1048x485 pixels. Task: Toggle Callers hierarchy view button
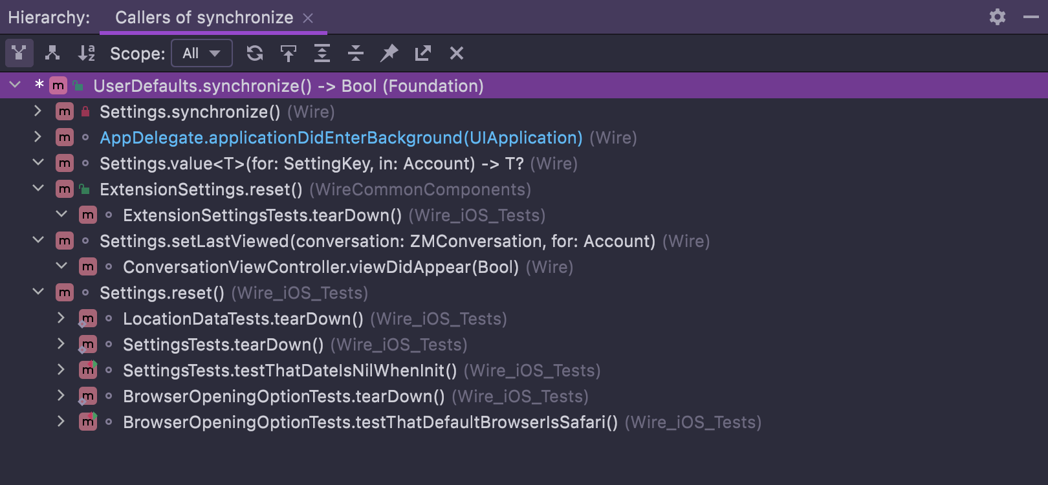[x=19, y=53]
